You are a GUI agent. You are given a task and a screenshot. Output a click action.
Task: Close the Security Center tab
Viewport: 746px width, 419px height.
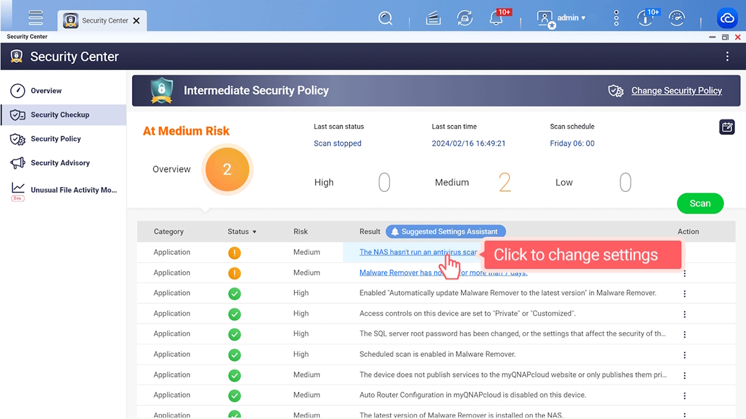click(136, 21)
